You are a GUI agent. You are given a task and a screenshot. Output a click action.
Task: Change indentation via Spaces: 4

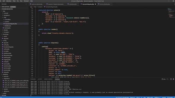tap(132, 97)
